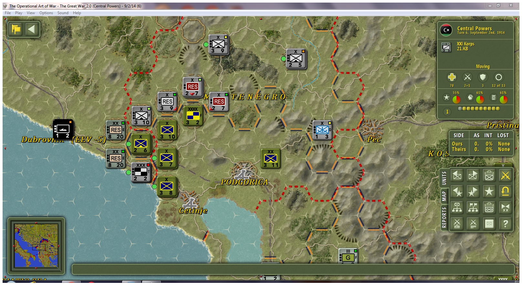Viewport: 522px width, 298px height.
Task: Open the crossed swords combat report list icon
Action: tap(473, 223)
